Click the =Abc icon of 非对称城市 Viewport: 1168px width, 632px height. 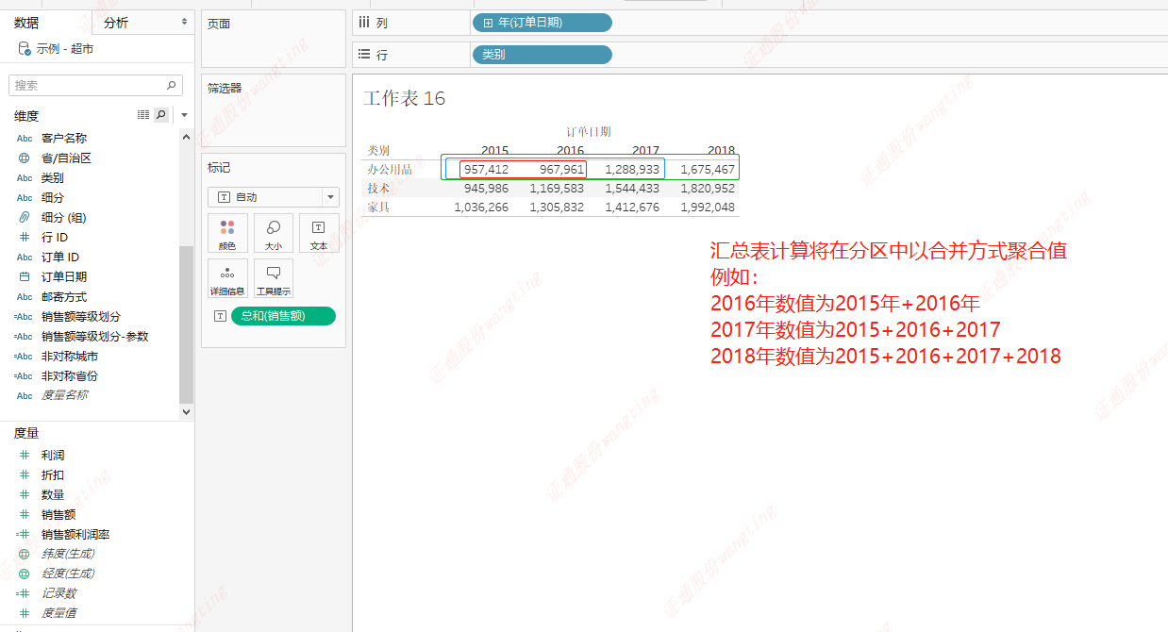(x=24, y=357)
